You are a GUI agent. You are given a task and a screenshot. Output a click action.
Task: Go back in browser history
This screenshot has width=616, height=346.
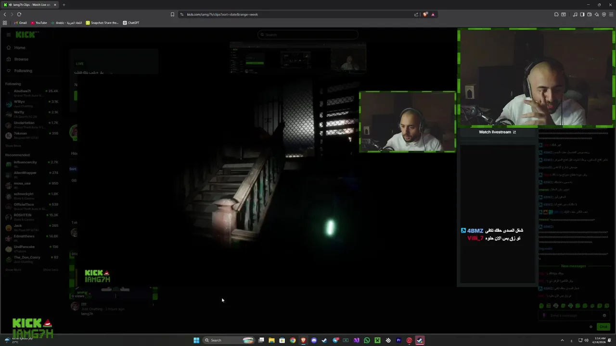5,14
